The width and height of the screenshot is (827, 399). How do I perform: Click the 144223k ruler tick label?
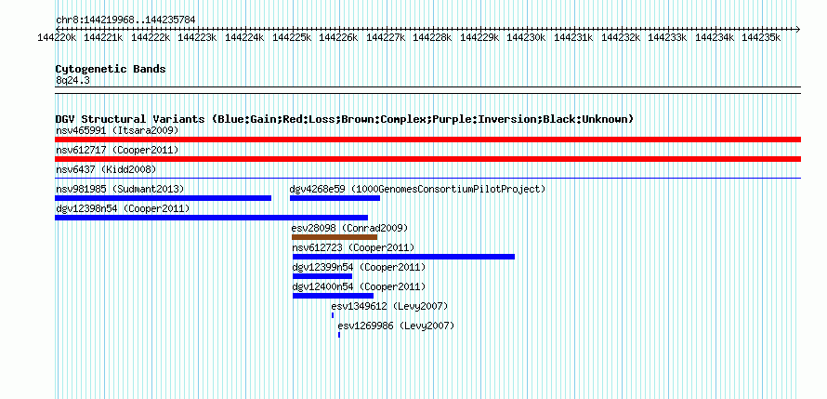[x=197, y=37]
